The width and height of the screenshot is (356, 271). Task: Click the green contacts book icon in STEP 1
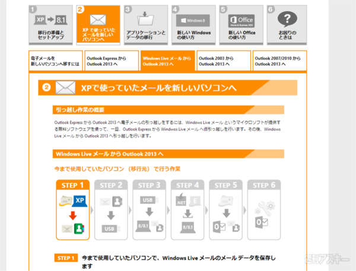coord(80,228)
